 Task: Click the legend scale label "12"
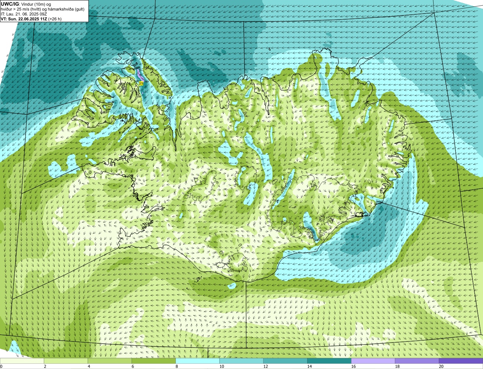click(266, 366)
